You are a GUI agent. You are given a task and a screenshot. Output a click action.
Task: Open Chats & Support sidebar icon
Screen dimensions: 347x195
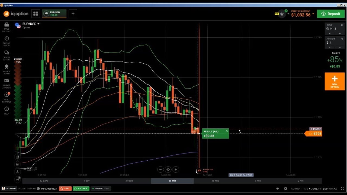(7, 55)
